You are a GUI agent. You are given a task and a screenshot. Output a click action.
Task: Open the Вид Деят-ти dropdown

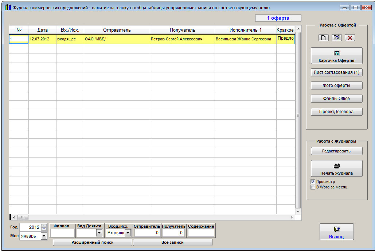point(99,233)
